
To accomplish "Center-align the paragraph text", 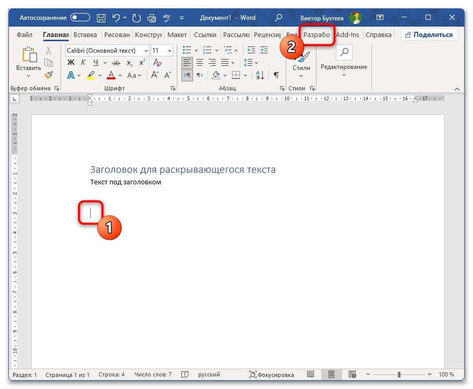I will click(x=200, y=63).
